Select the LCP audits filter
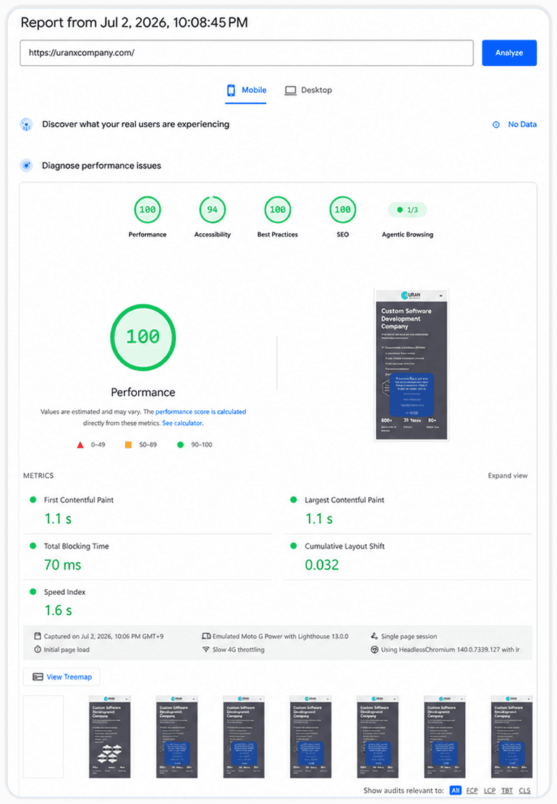This screenshot has width=557, height=804. (x=489, y=791)
